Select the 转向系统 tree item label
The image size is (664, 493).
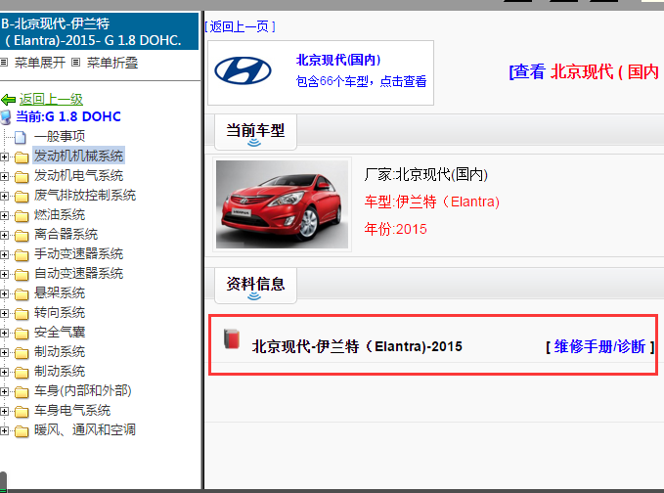point(60,313)
